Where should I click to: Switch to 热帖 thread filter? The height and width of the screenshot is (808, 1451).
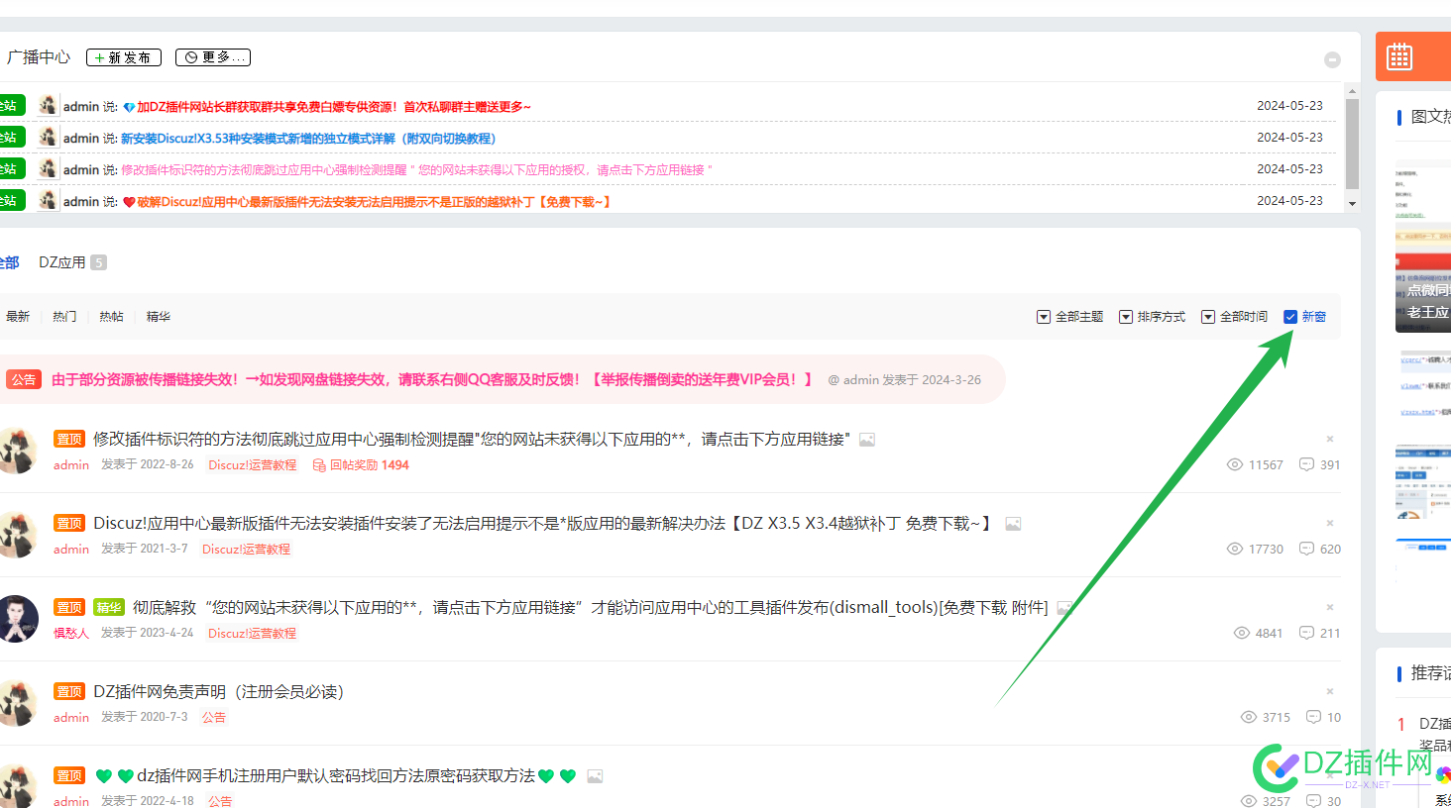pos(111,317)
